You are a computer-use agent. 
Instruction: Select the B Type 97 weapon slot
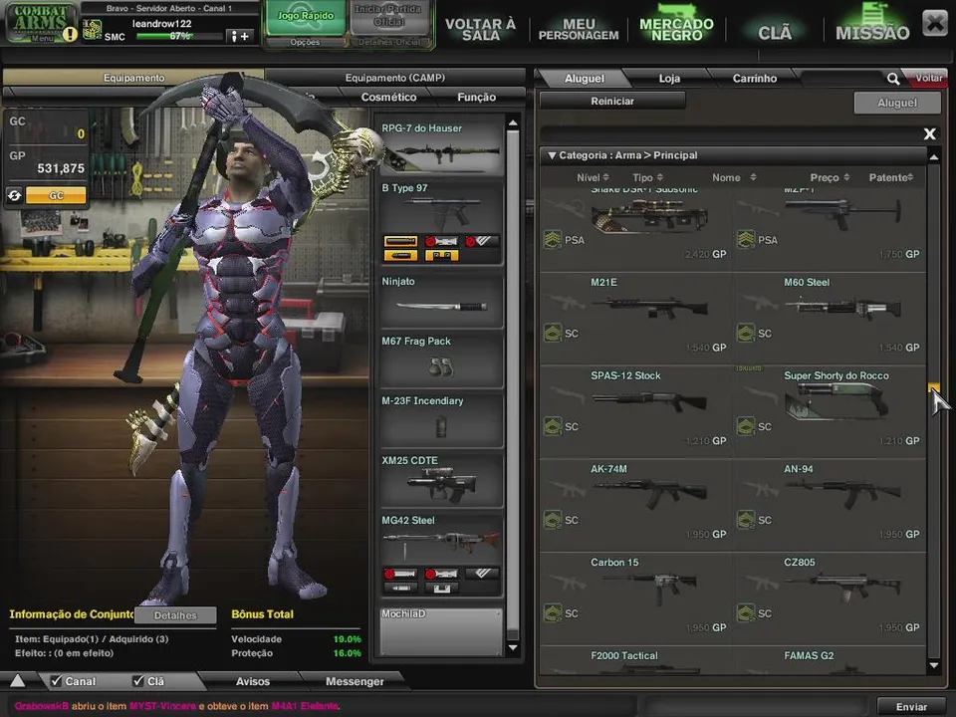tap(440, 222)
